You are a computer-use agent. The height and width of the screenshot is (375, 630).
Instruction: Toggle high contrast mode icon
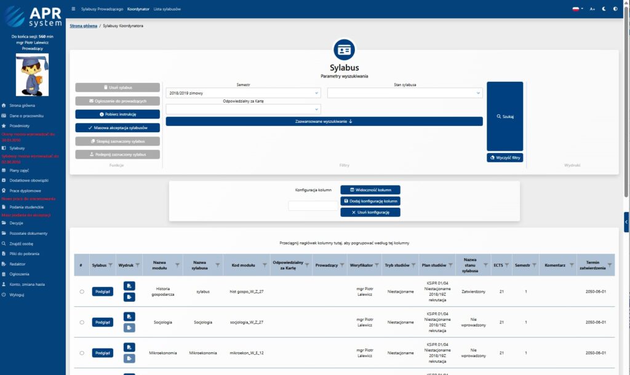[x=615, y=9]
